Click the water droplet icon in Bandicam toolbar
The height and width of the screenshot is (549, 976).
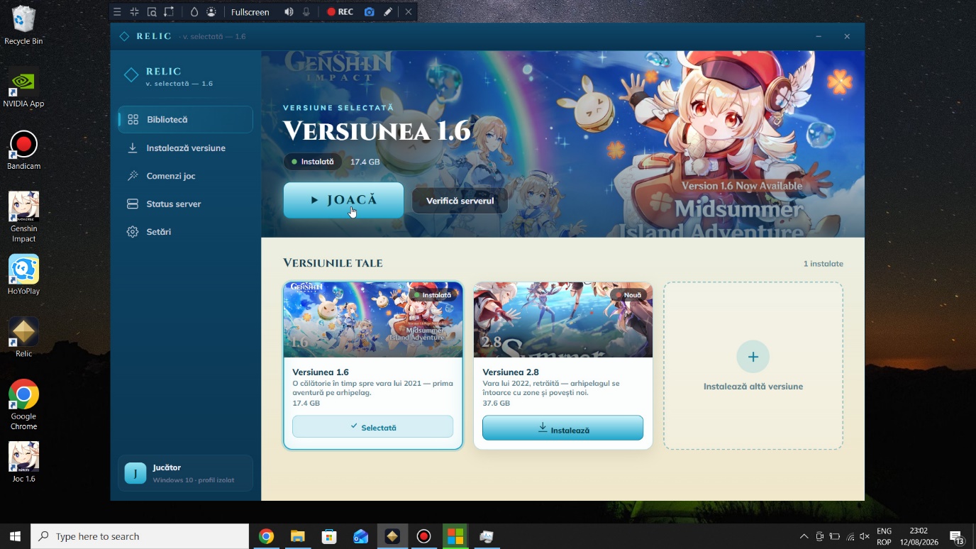coord(194,12)
